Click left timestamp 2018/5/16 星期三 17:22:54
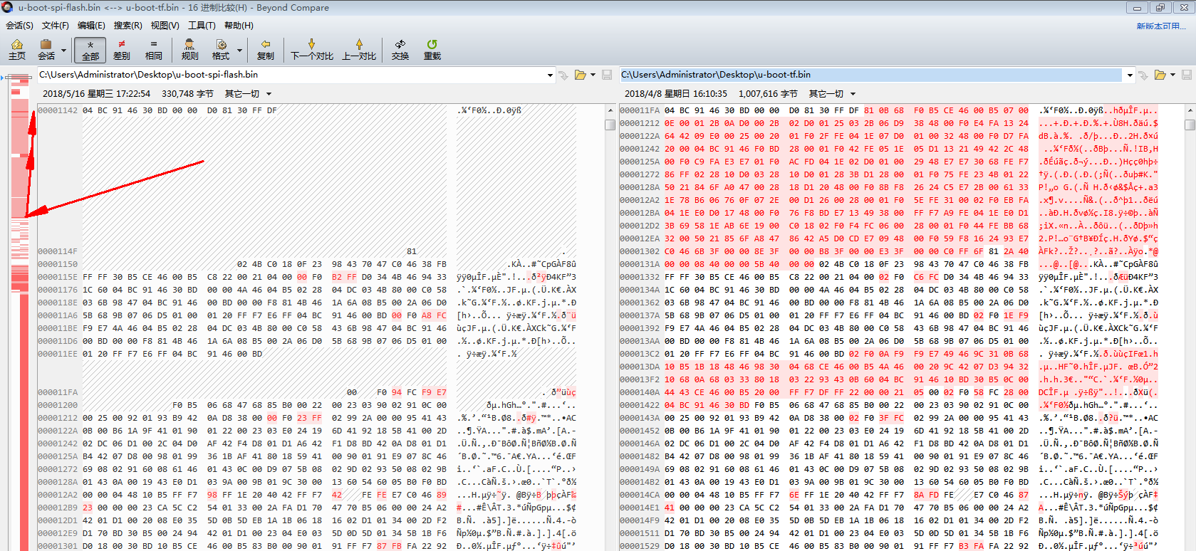The height and width of the screenshot is (551, 1196). pos(97,94)
